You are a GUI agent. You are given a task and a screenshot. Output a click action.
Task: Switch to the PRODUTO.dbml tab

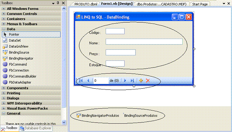click(x=86, y=4)
